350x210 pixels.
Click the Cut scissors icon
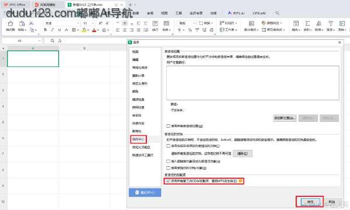pyautogui.click(x=32, y=23)
